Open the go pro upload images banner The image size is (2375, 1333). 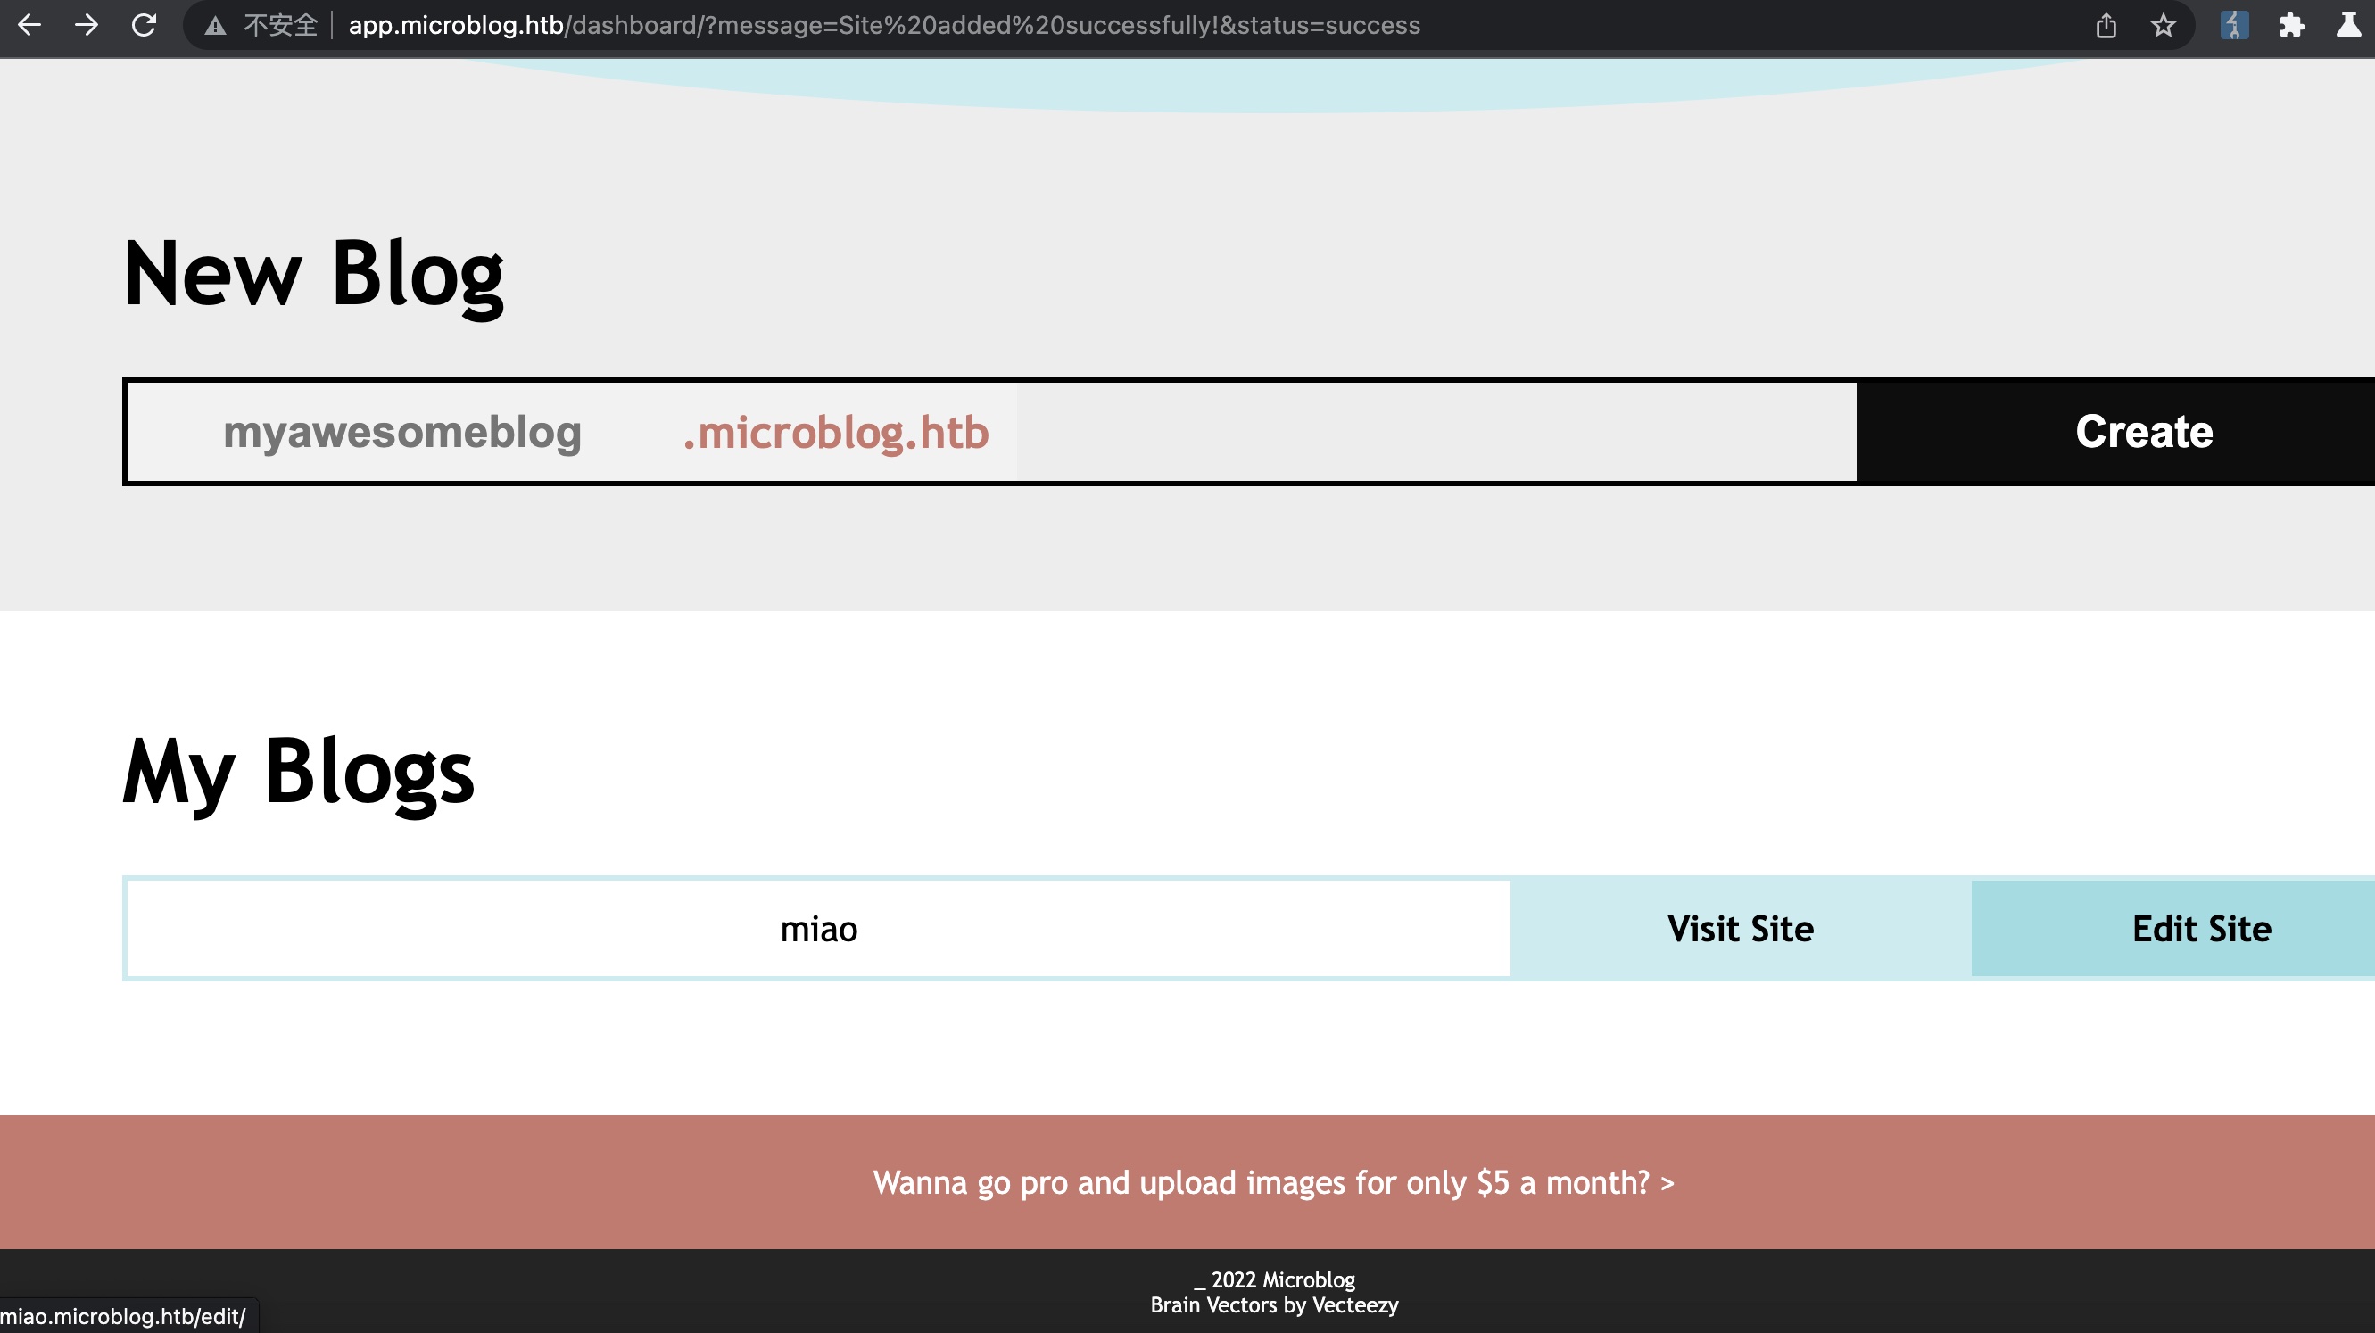[x=1273, y=1183]
